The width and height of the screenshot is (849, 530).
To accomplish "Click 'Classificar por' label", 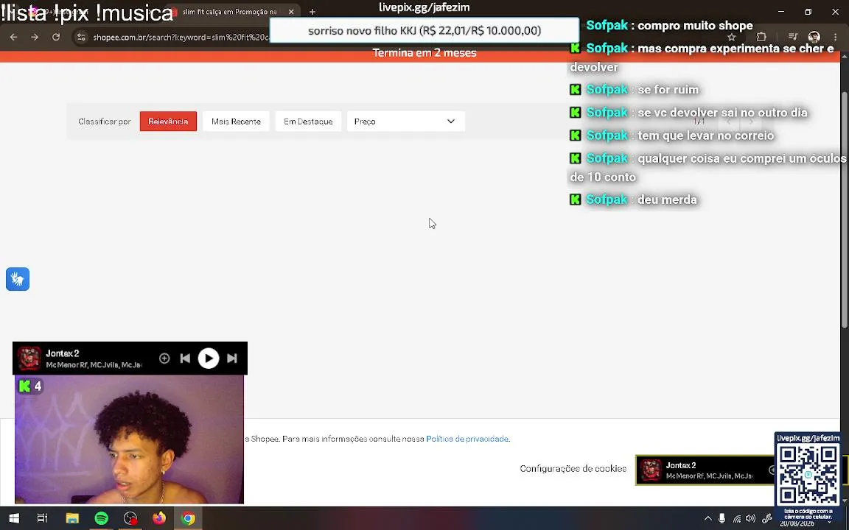I will pyautogui.click(x=105, y=121).
